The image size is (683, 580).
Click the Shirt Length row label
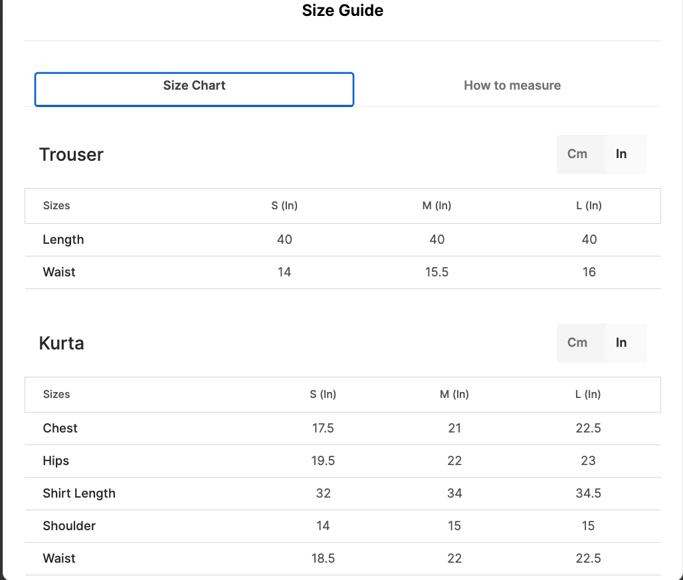[79, 494]
